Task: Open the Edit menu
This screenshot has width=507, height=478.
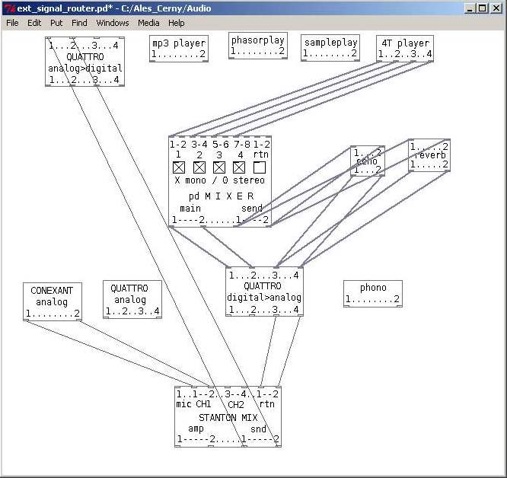Action: click(34, 23)
